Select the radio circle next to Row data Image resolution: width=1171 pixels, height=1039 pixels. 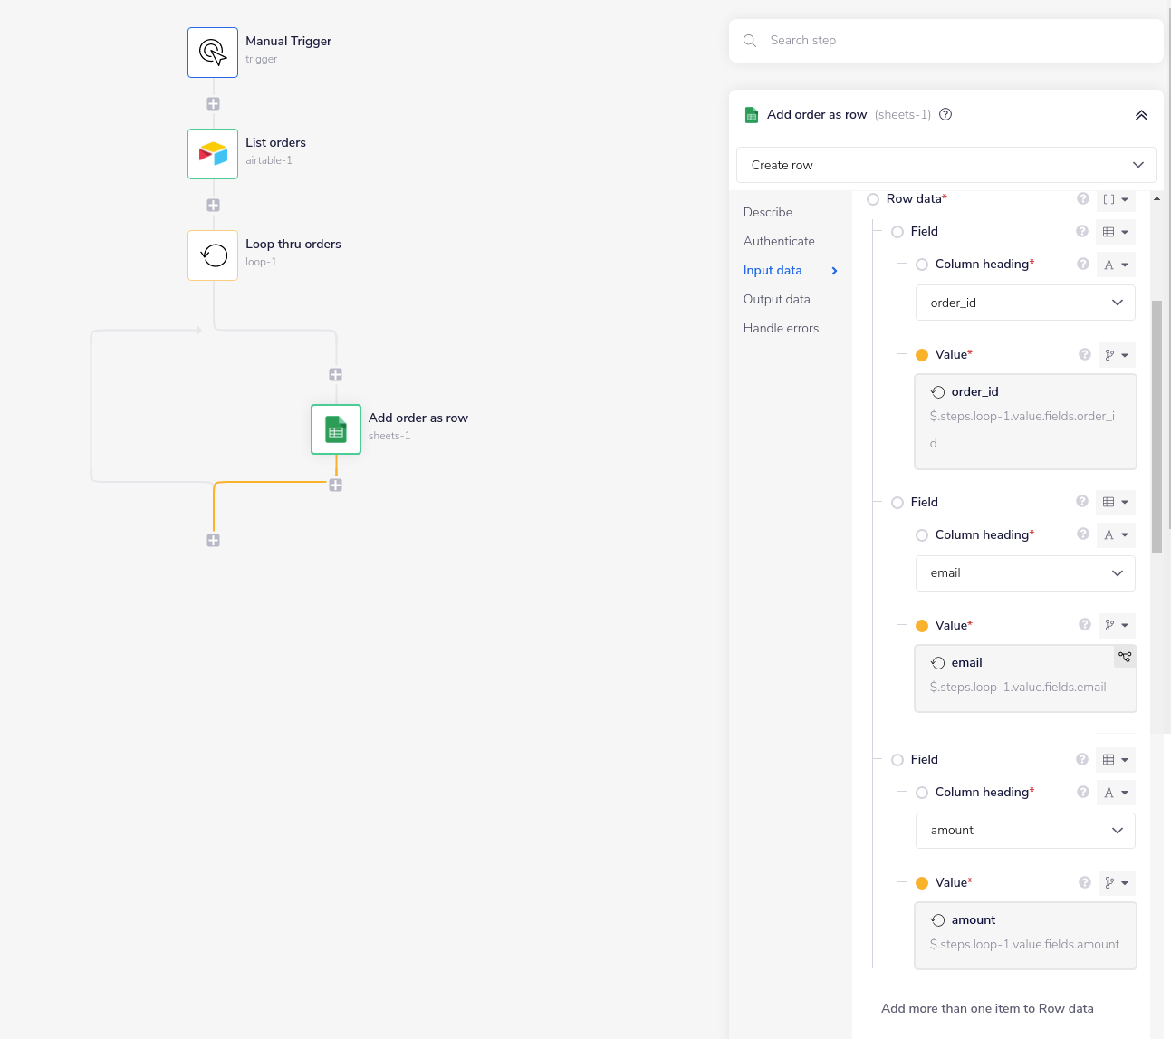872,198
